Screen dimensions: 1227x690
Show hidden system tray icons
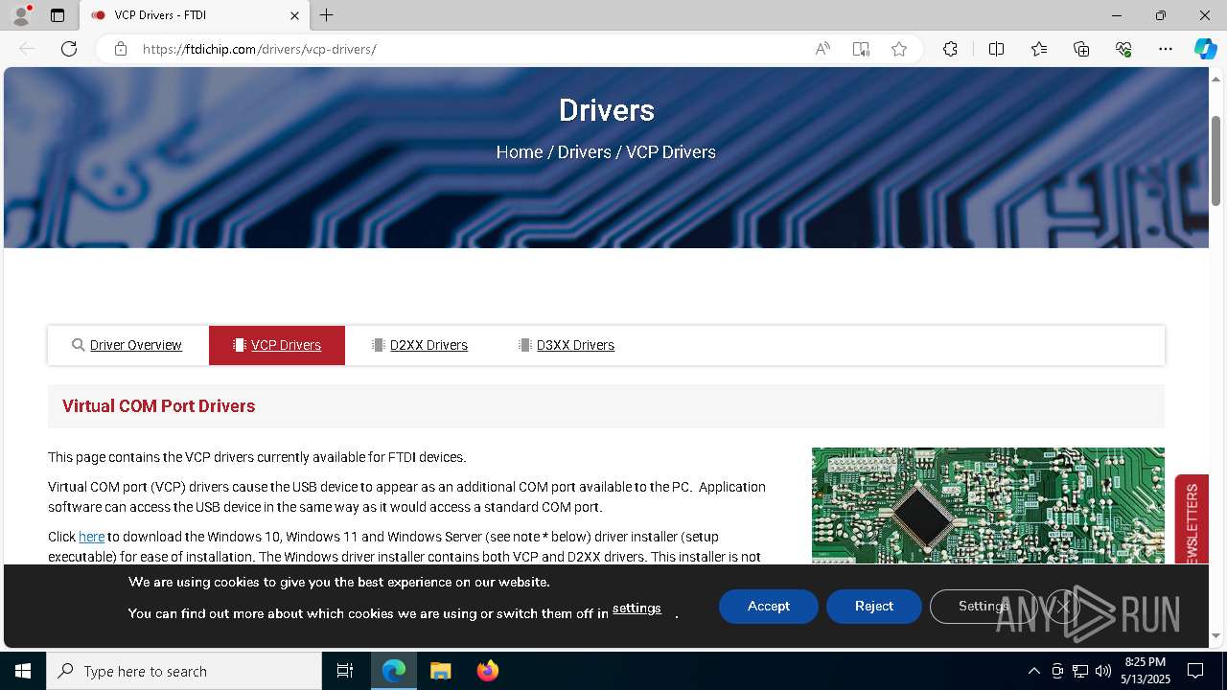pyautogui.click(x=1033, y=671)
